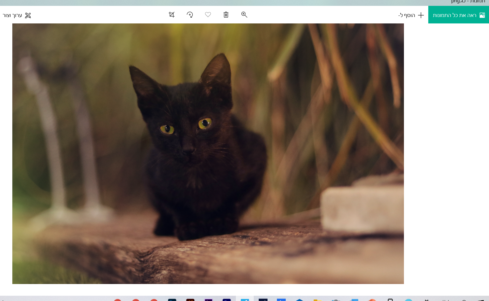Mark the photo as favorite with the heart

tap(208, 15)
